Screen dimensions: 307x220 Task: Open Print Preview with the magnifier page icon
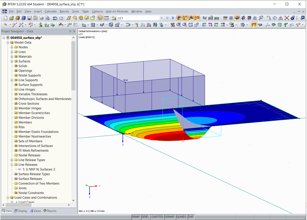(x=47, y=18)
